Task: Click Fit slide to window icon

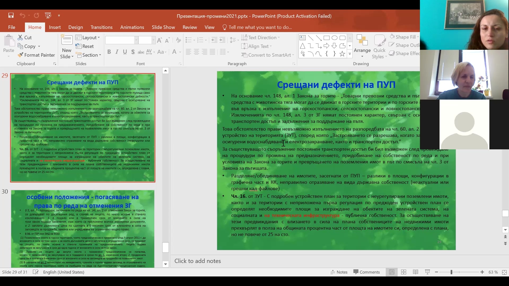Action: [x=504, y=272]
